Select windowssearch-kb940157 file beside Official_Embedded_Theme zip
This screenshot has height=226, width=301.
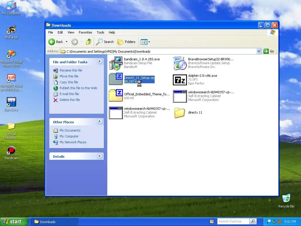tap(180, 96)
